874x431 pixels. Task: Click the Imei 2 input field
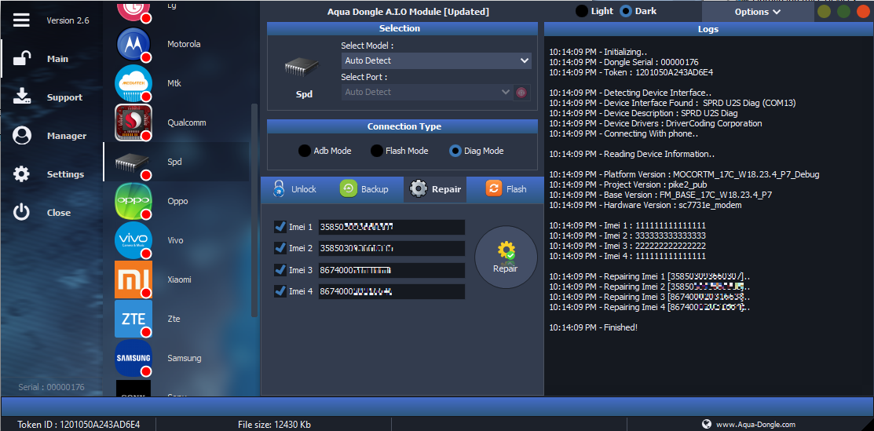coord(391,248)
